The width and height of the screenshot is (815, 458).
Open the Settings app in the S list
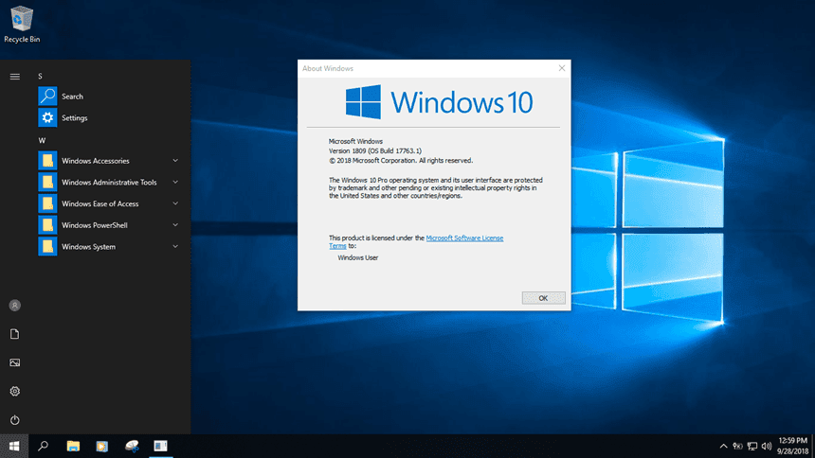(x=110, y=118)
